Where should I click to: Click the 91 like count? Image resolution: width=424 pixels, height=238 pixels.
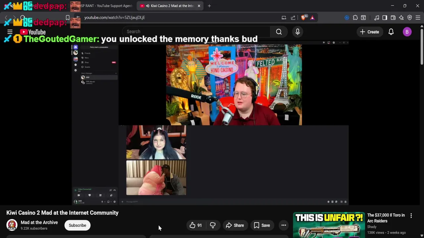click(199, 225)
